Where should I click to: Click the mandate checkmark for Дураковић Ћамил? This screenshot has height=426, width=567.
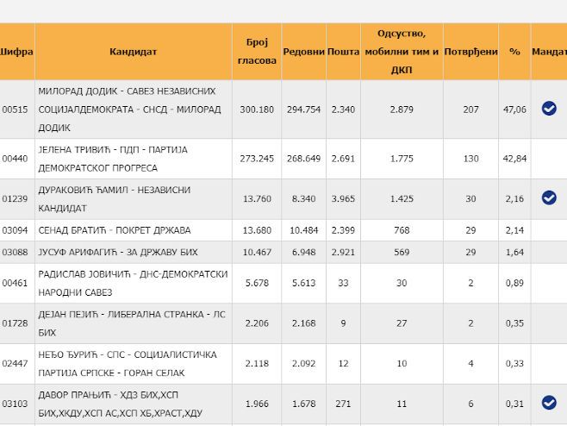click(549, 198)
